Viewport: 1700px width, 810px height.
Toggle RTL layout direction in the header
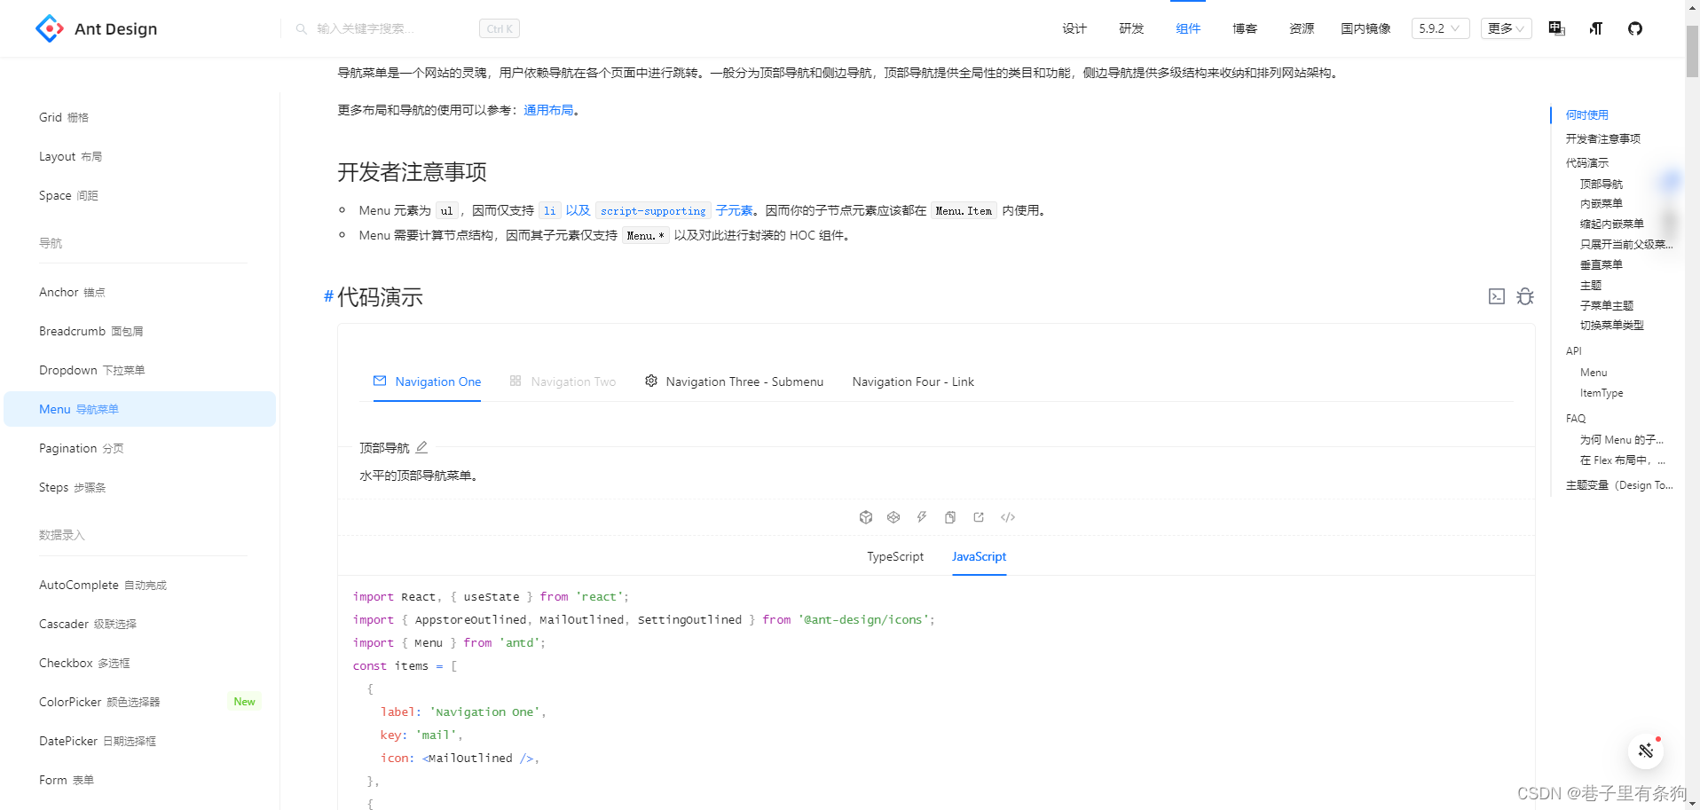click(1595, 28)
